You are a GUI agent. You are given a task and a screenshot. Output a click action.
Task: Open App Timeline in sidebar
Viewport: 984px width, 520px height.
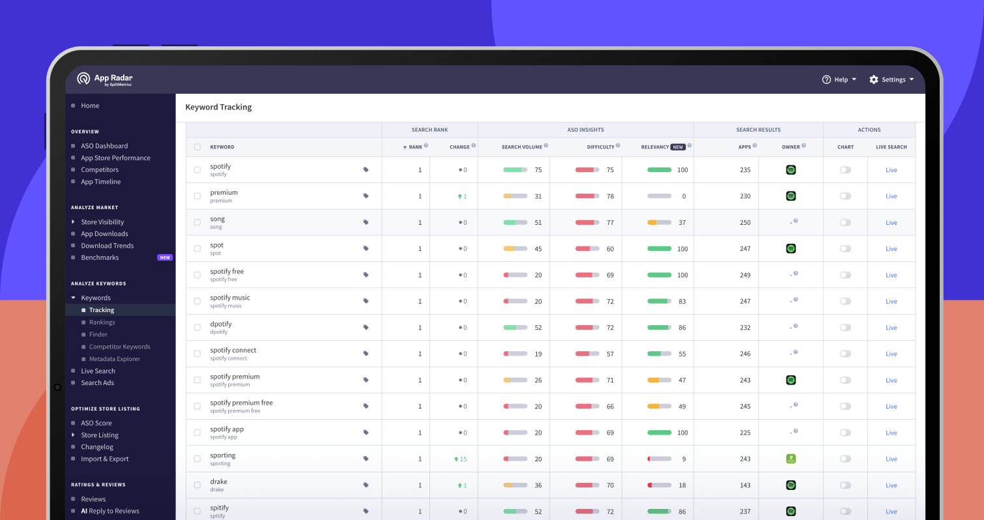(100, 182)
